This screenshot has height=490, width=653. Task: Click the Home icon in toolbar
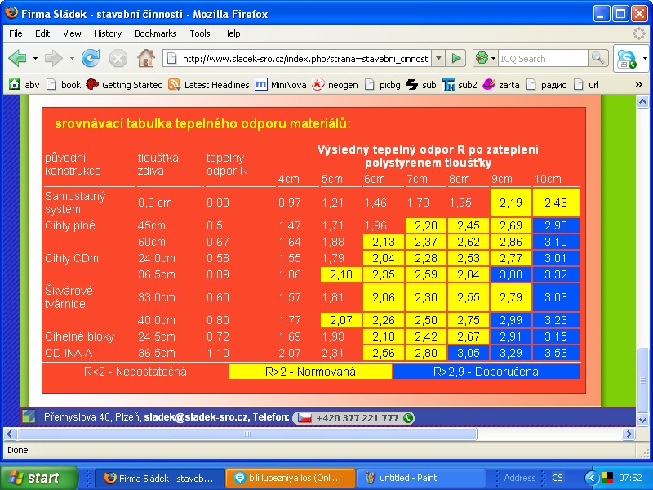click(x=145, y=58)
